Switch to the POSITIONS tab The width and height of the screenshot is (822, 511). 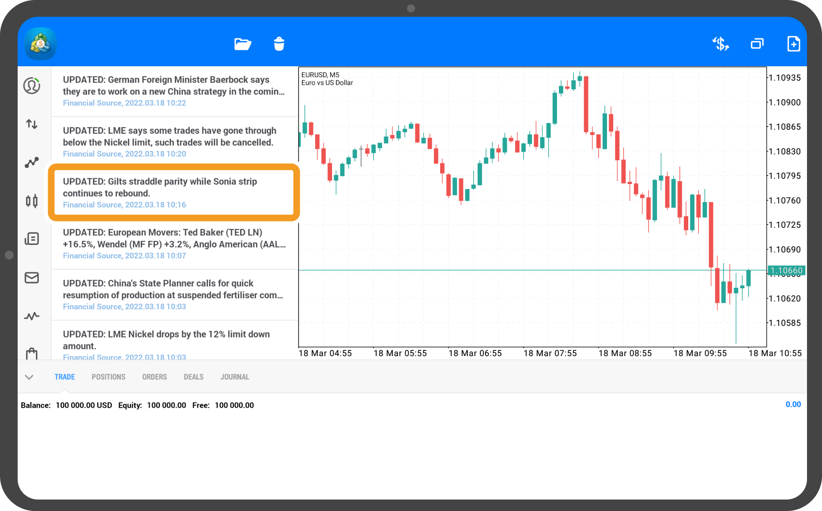coord(109,377)
